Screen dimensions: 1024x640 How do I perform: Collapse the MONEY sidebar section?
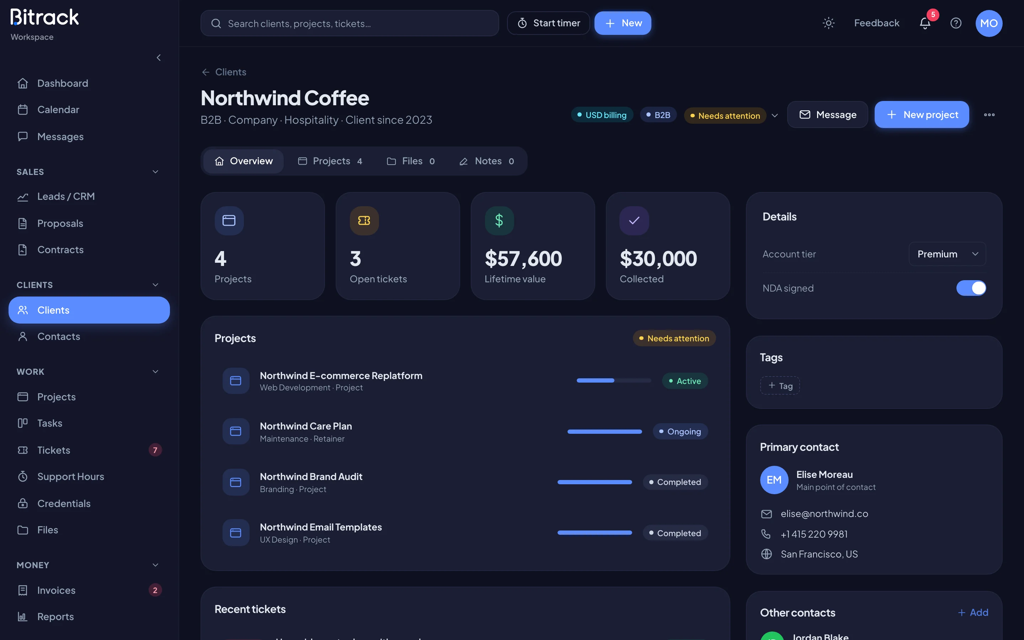pos(155,565)
